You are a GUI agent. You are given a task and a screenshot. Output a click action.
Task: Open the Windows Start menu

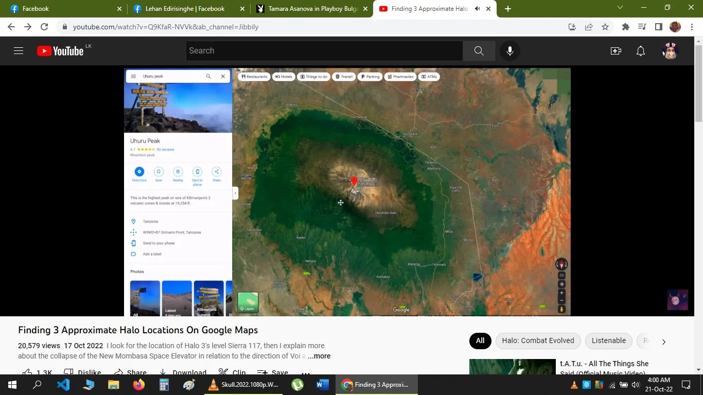[12, 385]
